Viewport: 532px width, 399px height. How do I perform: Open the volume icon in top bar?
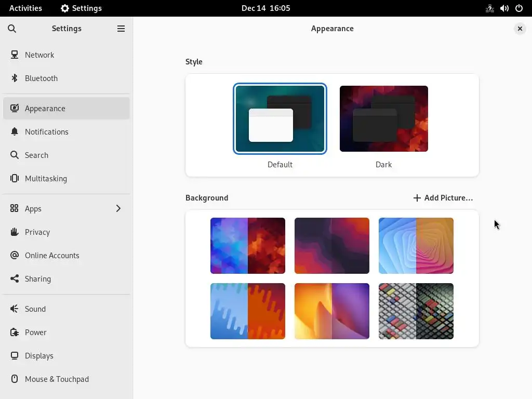pos(504,8)
